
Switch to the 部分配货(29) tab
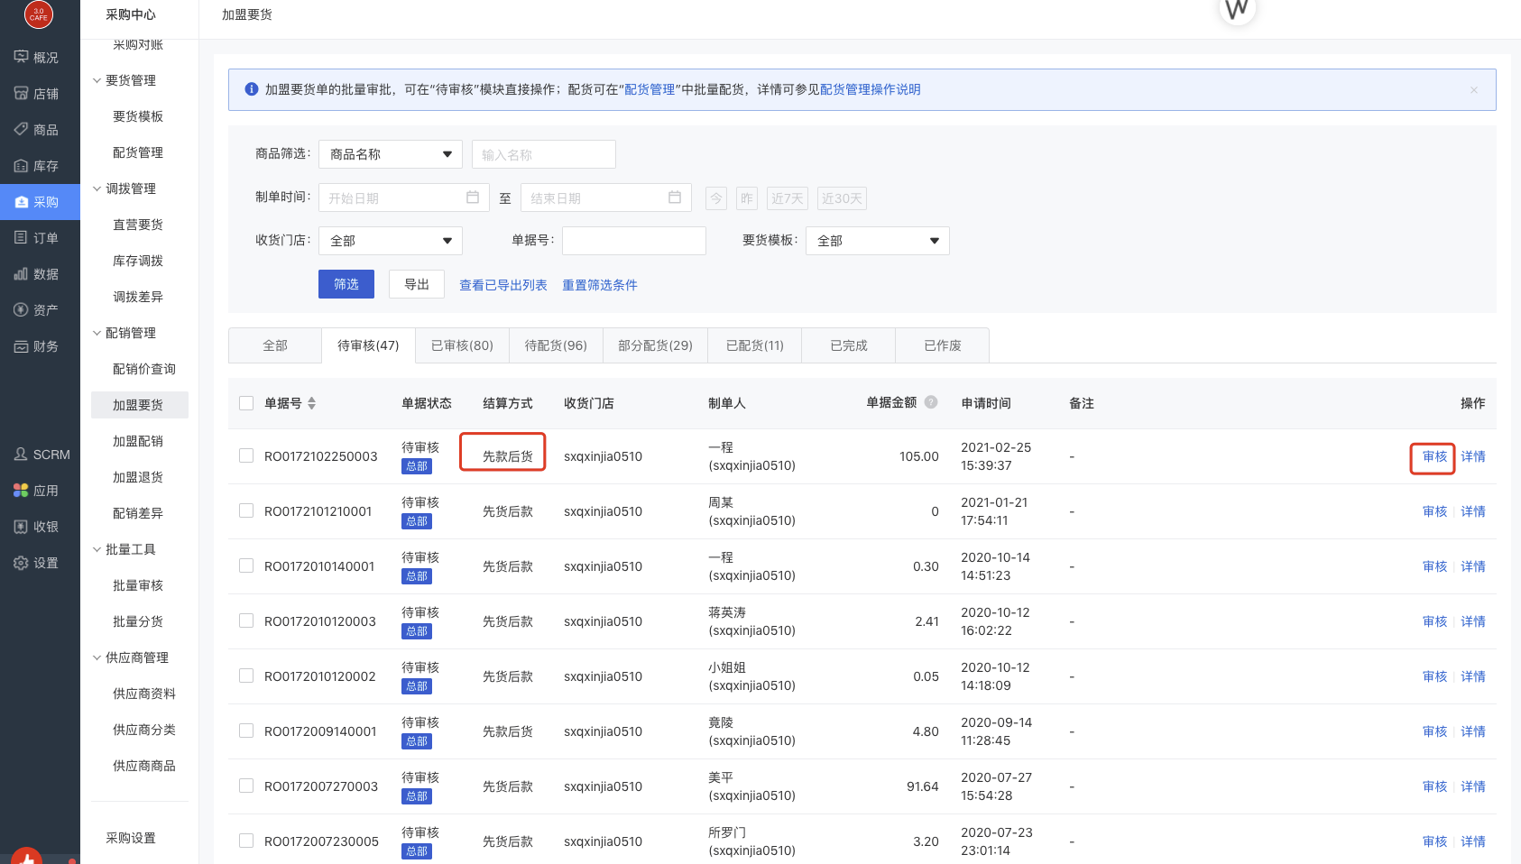tap(655, 345)
